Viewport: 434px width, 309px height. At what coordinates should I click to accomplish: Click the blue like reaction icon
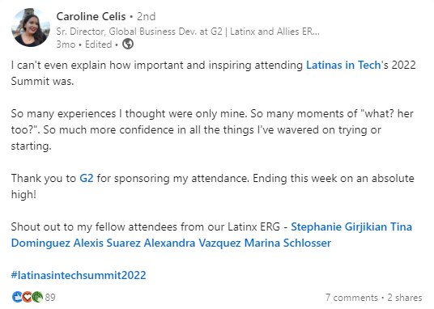17,297
